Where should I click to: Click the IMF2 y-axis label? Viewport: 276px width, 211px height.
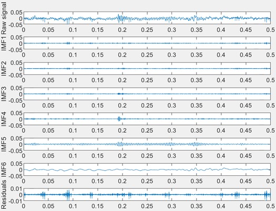point(4,69)
